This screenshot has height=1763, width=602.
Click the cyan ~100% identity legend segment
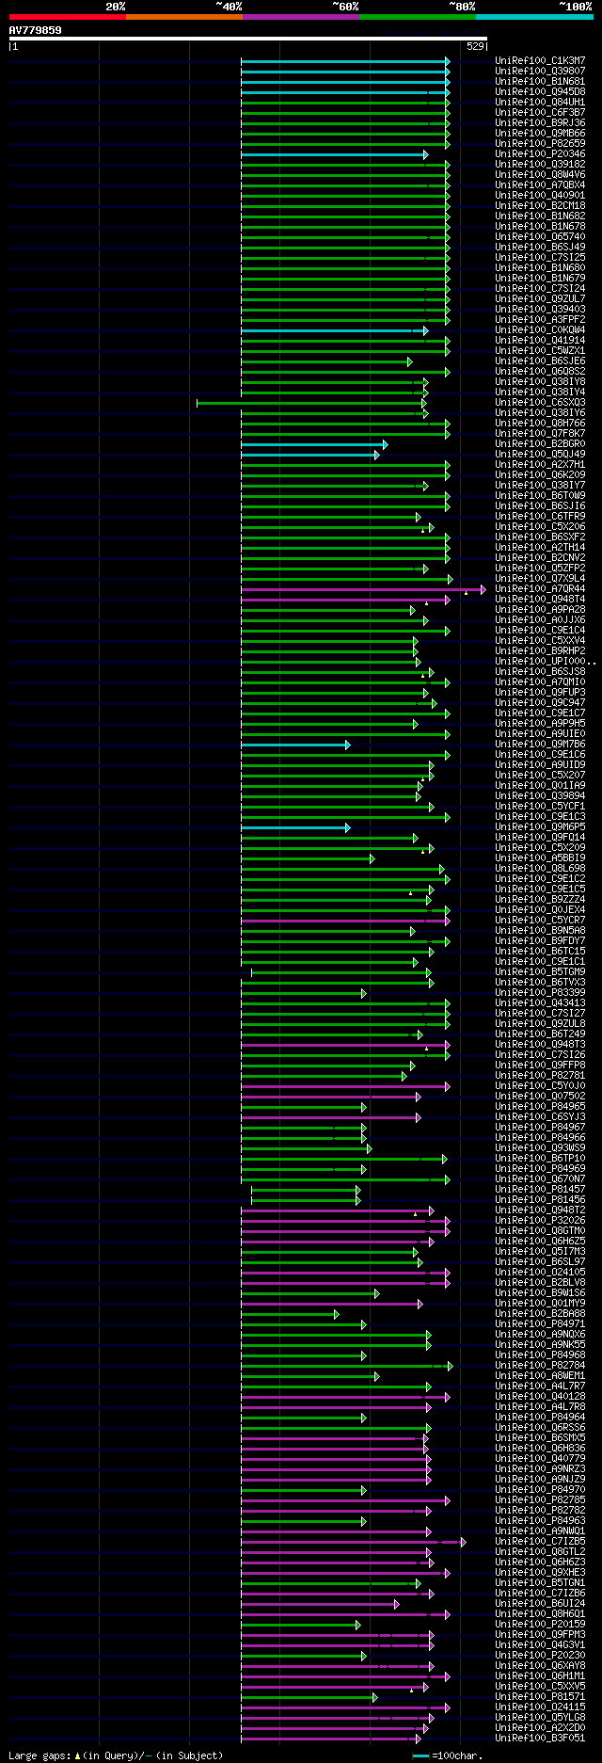point(533,17)
